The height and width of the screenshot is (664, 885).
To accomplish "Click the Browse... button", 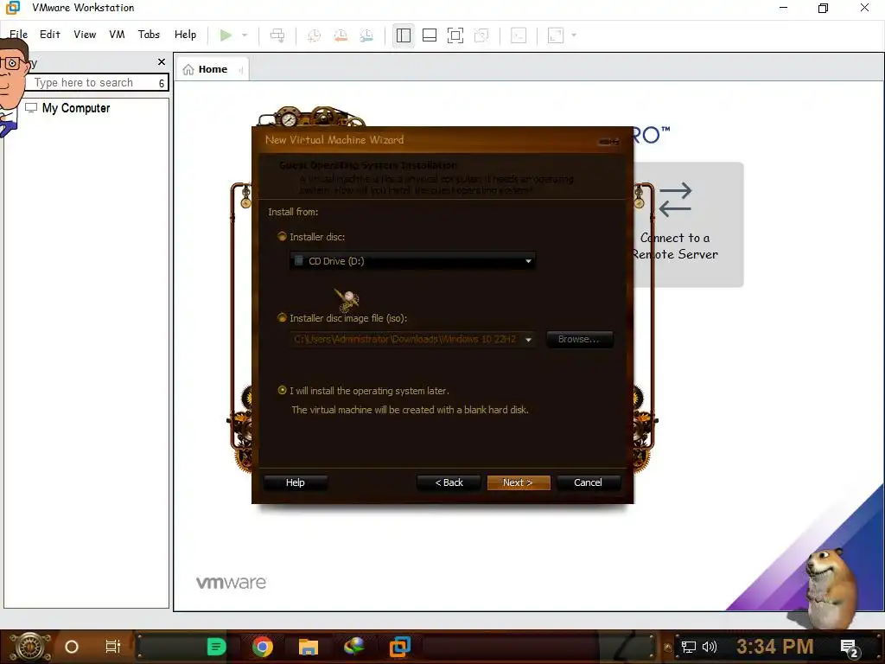I will point(579,339).
